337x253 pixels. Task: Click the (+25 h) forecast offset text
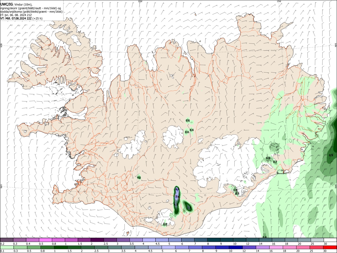point(38,18)
